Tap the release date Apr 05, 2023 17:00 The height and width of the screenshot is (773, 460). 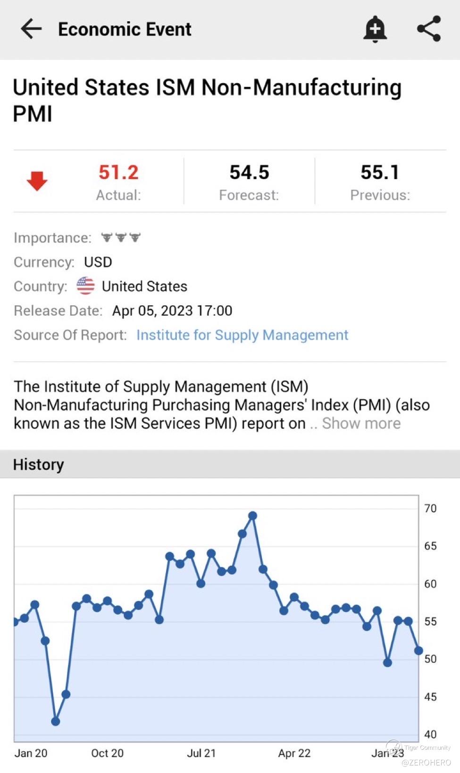click(172, 310)
